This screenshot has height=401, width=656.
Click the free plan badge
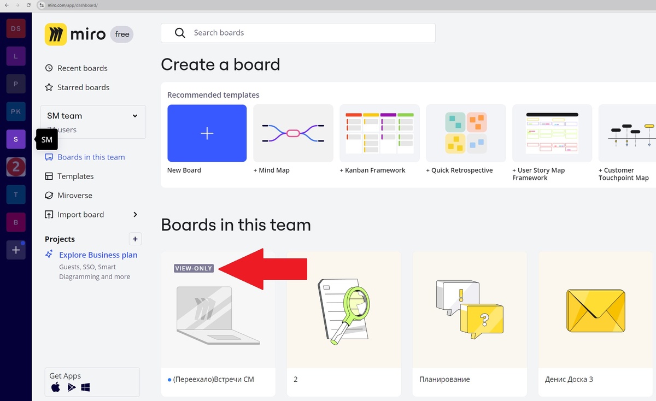[122, 34]
